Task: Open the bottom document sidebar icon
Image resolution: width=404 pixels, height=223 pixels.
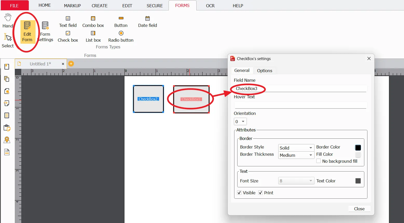Action: coord(7,152)
